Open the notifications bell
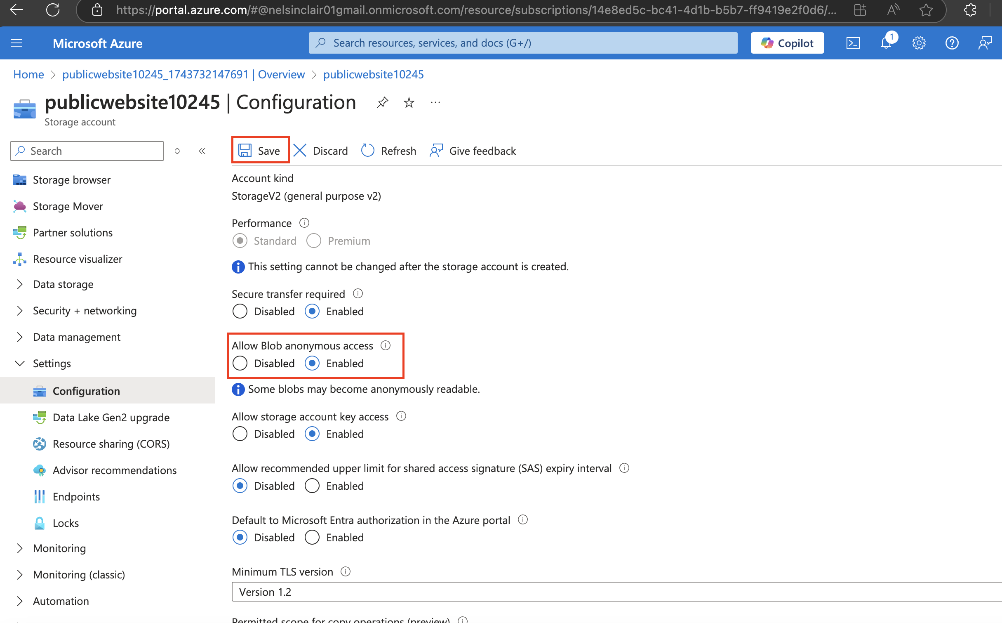 886,43
